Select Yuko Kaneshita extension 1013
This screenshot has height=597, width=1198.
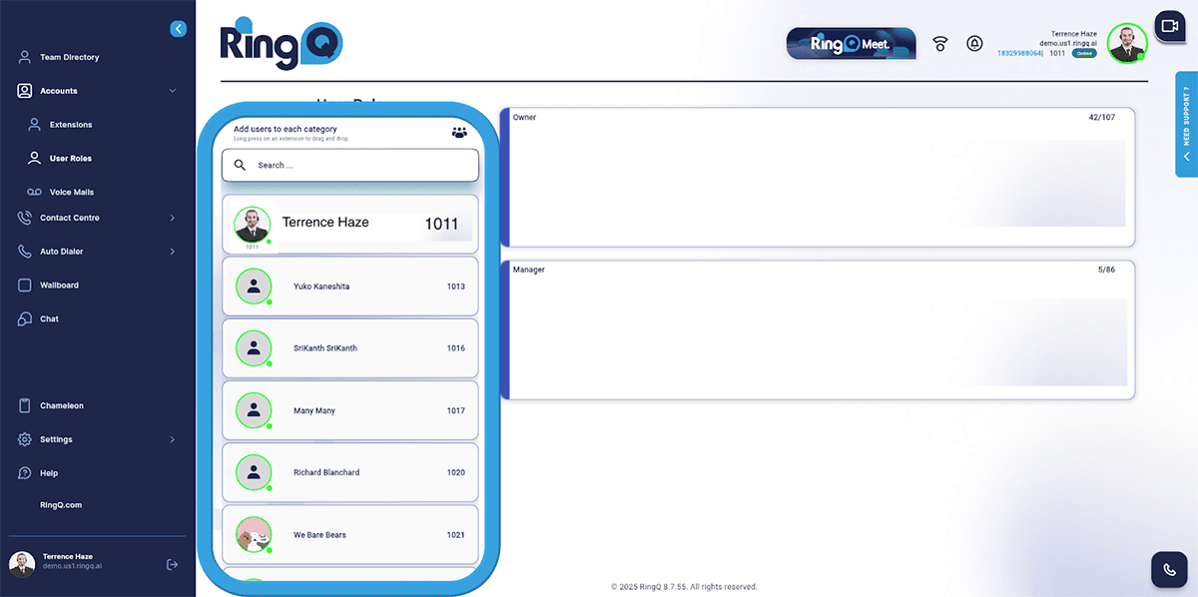pos(349,287)
